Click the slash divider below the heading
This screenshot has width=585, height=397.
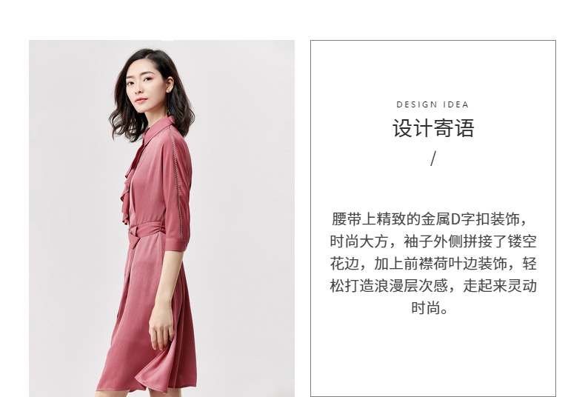pyautogui.click(x=432, y=159)
